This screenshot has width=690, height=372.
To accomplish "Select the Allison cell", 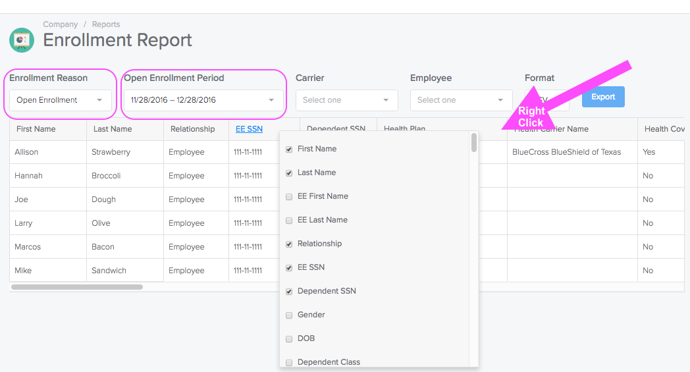I will pos(48,152).
